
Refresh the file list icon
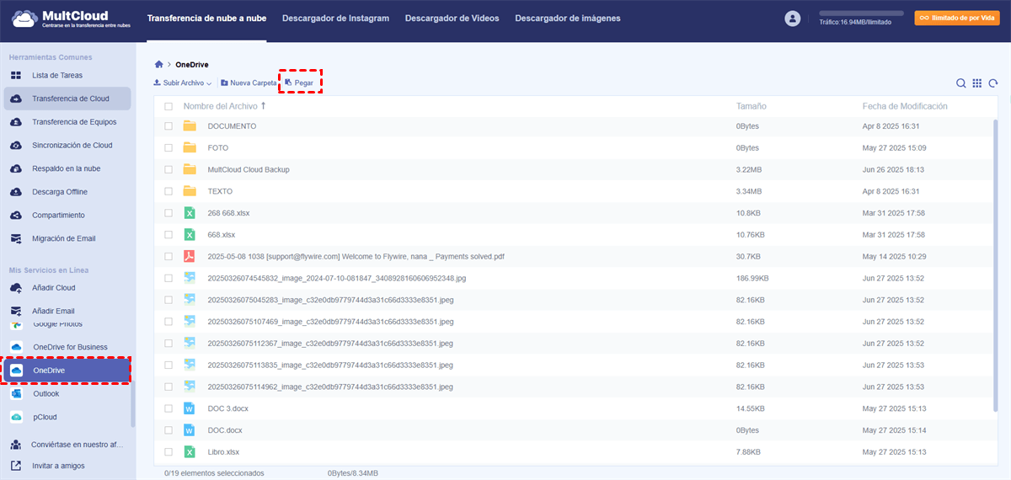993,83
